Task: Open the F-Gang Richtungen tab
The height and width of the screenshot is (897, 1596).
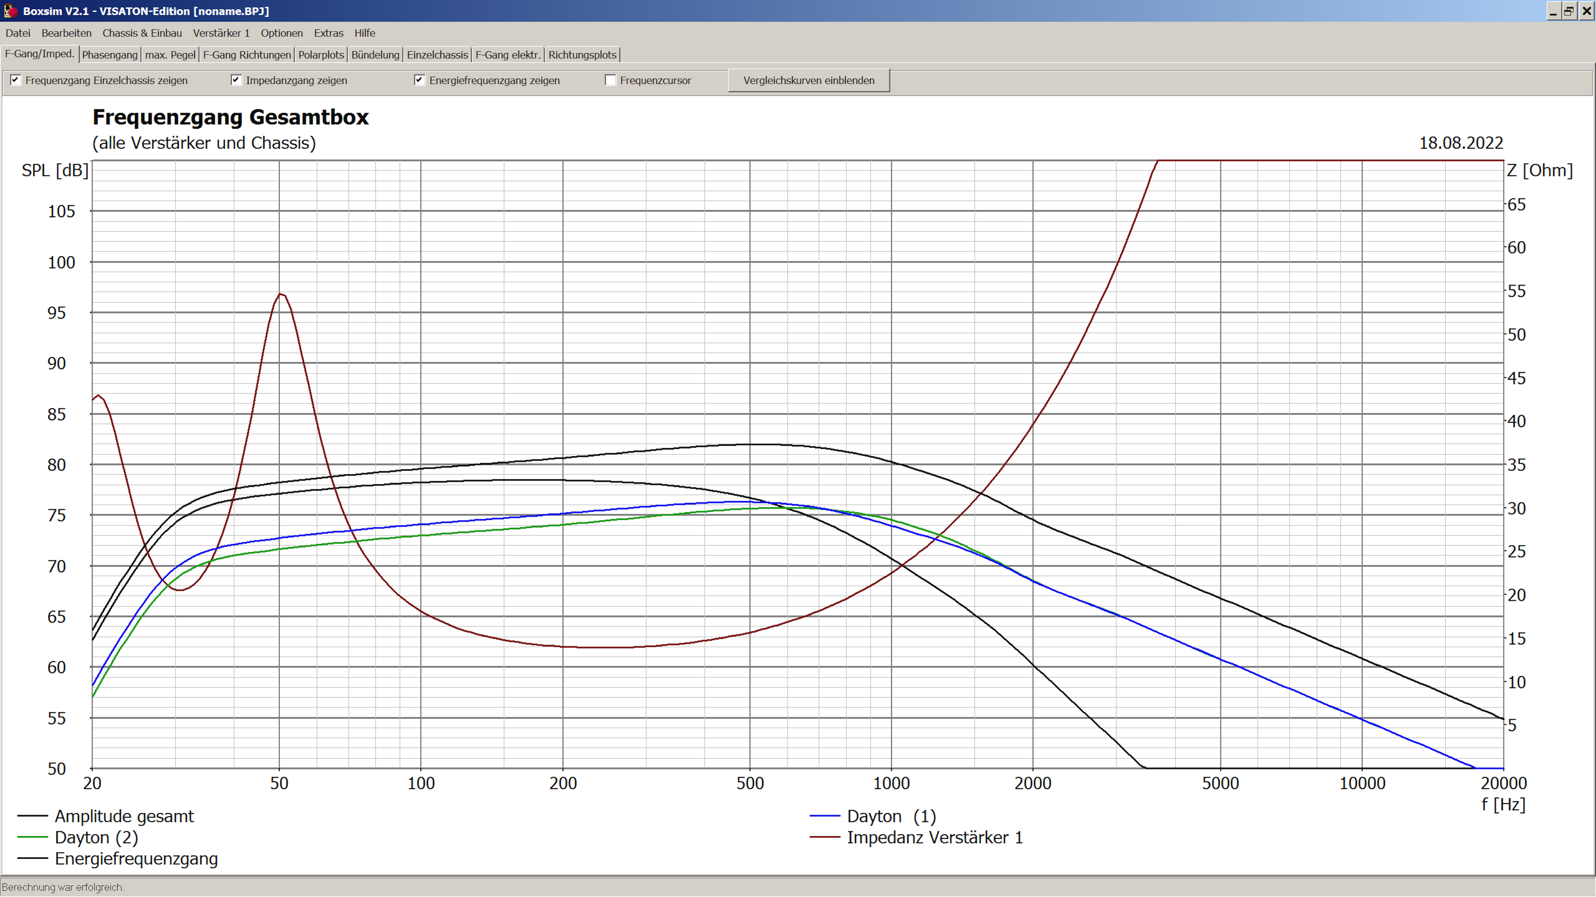Action: pos(247,55)
